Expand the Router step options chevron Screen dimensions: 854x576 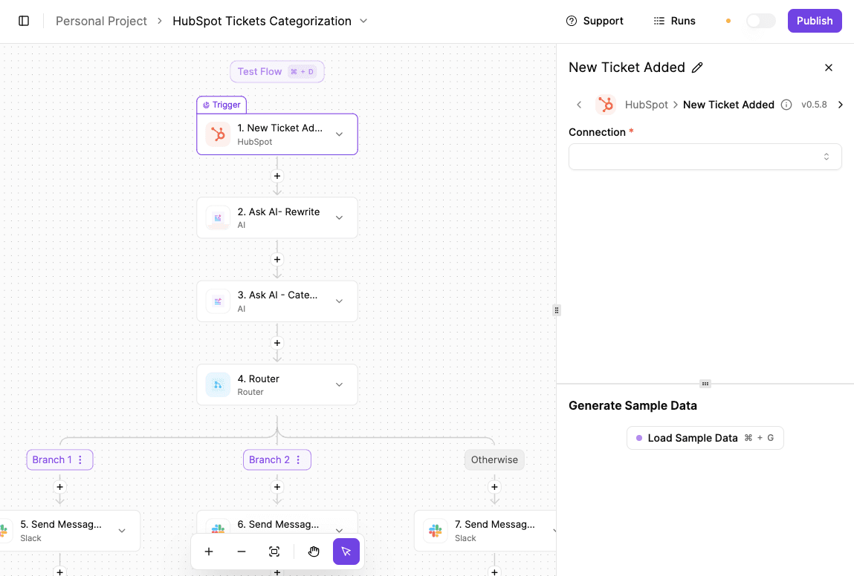[x=339, y=384]
